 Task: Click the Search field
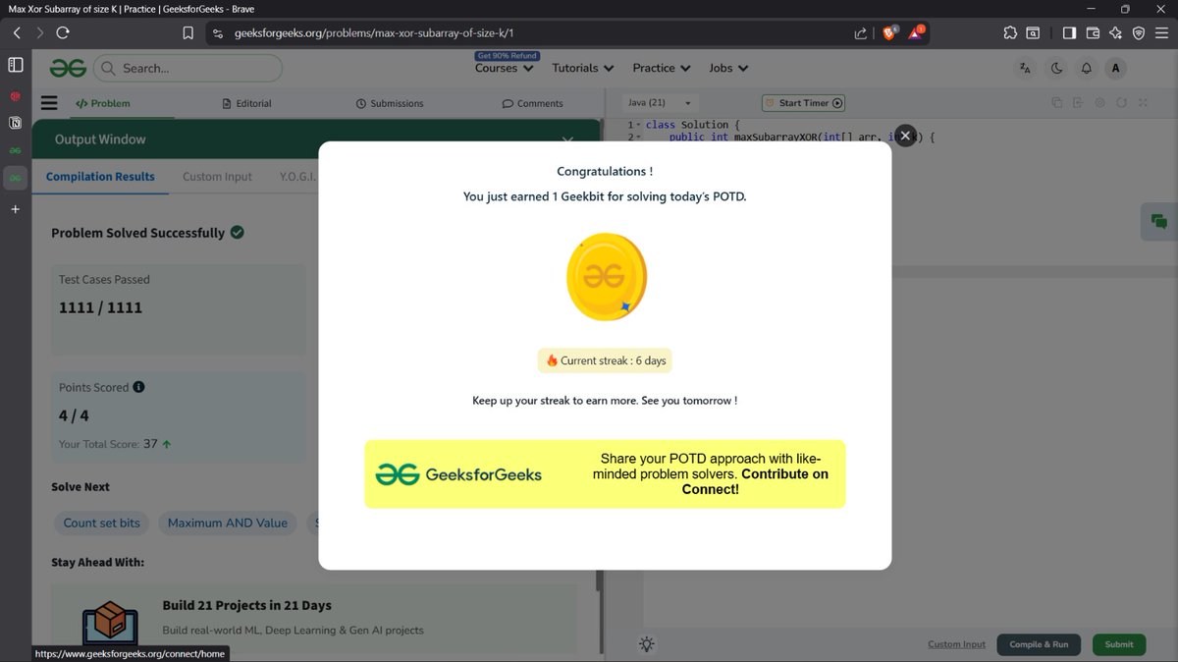(x=189, y=68)
